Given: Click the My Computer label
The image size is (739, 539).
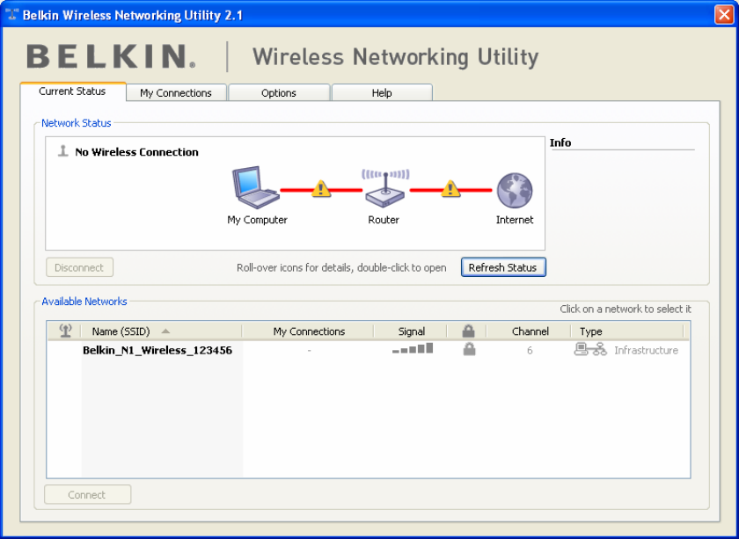Looking at the screenshot, I should tap(257, 220).
